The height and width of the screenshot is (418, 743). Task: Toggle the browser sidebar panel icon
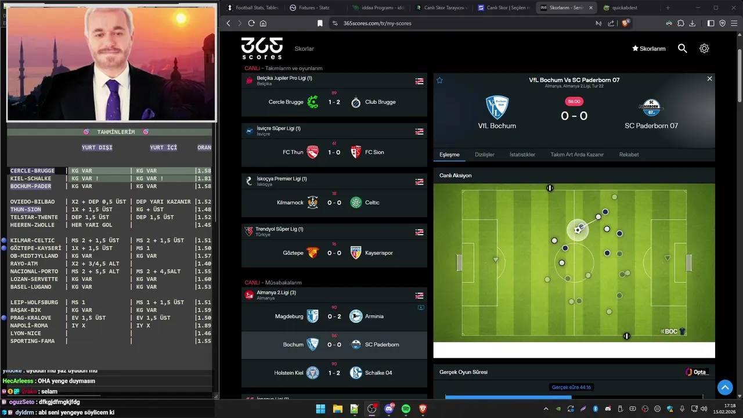(711, 23)
